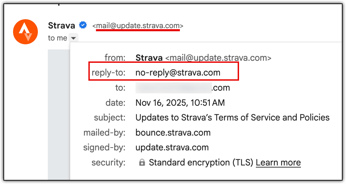Image resolution: width=346 pixels, height=184 pixels.
Task: Click the security lock icon
Action: point(142,163)
